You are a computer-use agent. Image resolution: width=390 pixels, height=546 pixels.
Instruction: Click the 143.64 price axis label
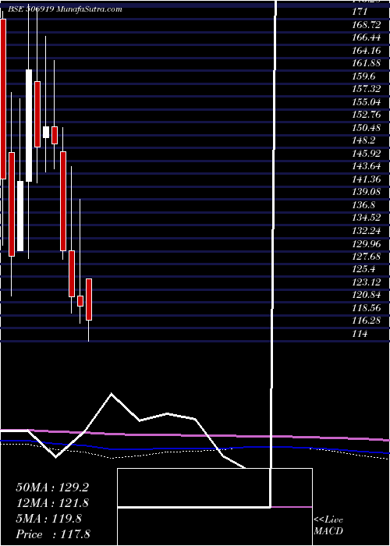coord(367,166)
